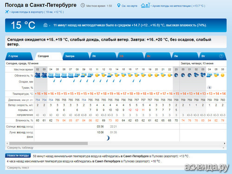Open weather archive at station link

click(179, 6)
